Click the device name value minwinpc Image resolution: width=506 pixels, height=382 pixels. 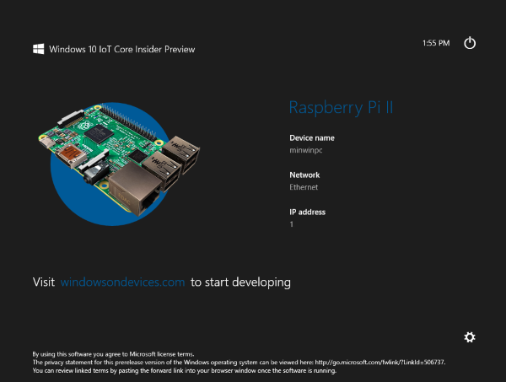click(x=305, y=150)
